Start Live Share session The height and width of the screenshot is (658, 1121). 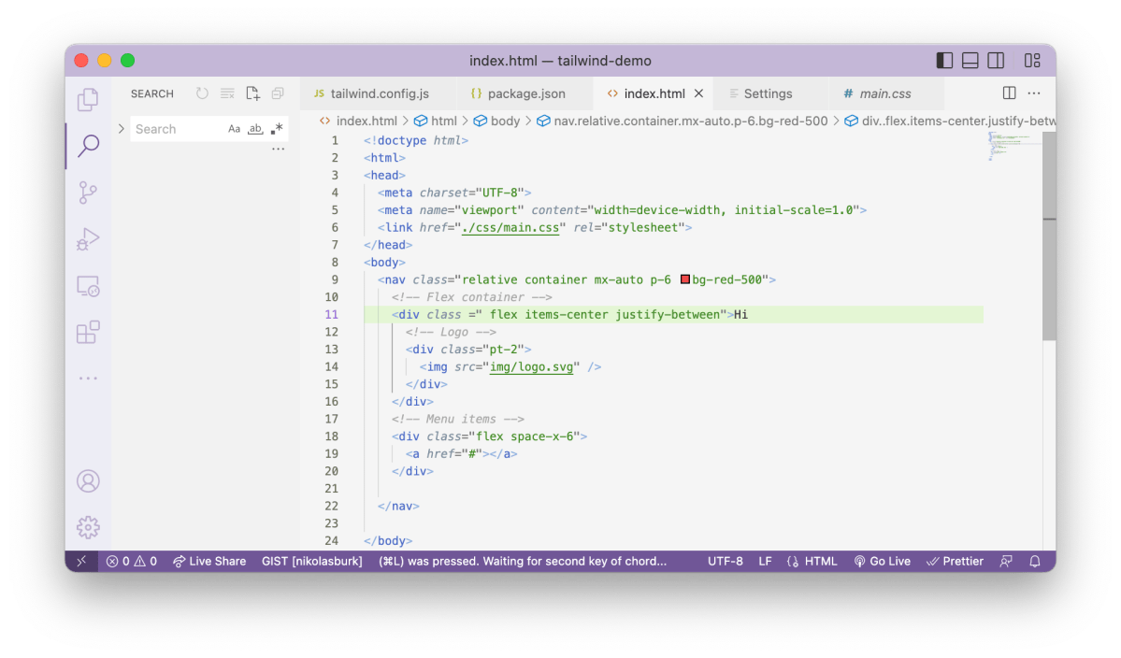coord(209,562)
